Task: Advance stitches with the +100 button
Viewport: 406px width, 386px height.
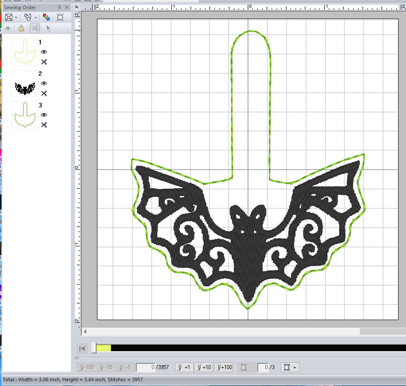Action: (223, 367)
